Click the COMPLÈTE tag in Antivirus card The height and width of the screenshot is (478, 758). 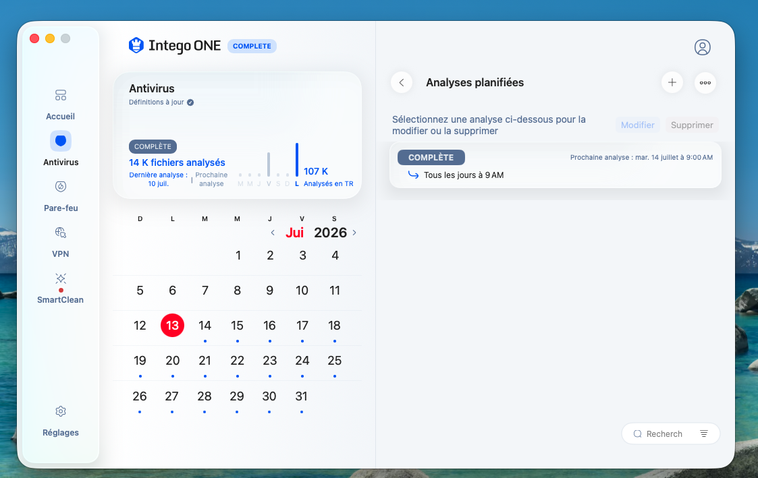click(153, 146)
